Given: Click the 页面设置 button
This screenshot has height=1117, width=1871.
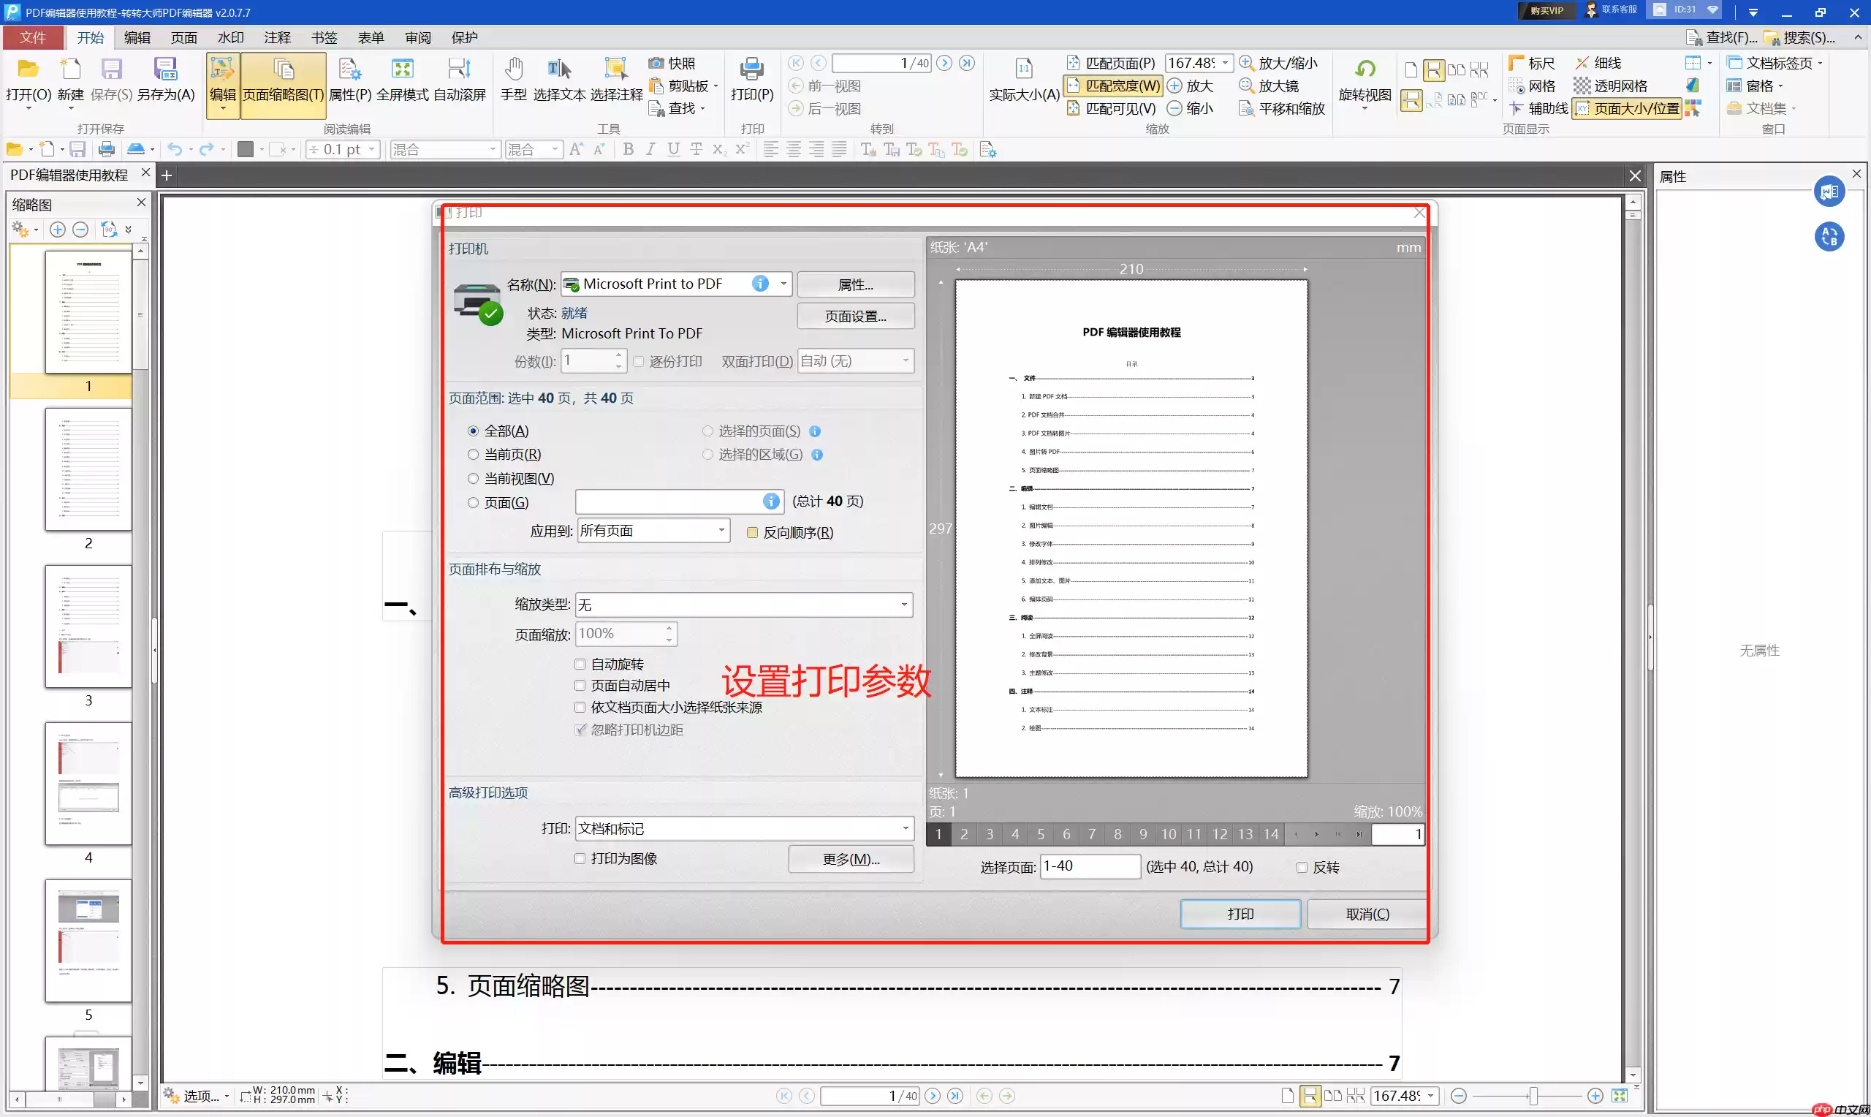Looking at the screenshot, I should (x=855, y=315).
